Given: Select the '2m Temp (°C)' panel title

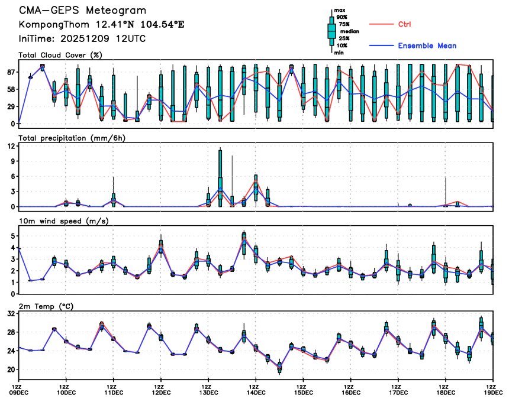Looking at the screenshot, I should tap(46, 306).
